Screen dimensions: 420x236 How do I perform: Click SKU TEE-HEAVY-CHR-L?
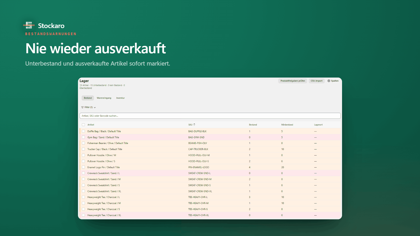pyautogui.click(x=198, y=197)
